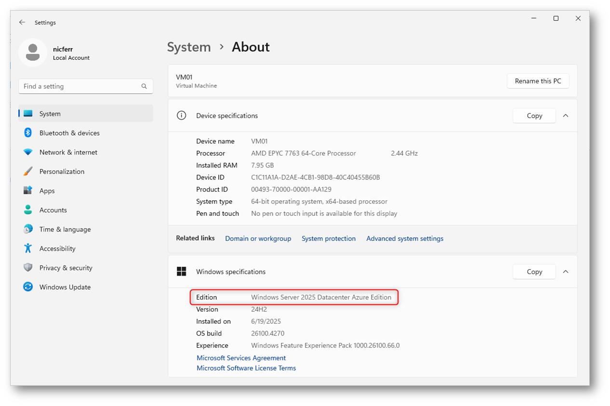Open System protection link
610x406 pixels.
329,238
